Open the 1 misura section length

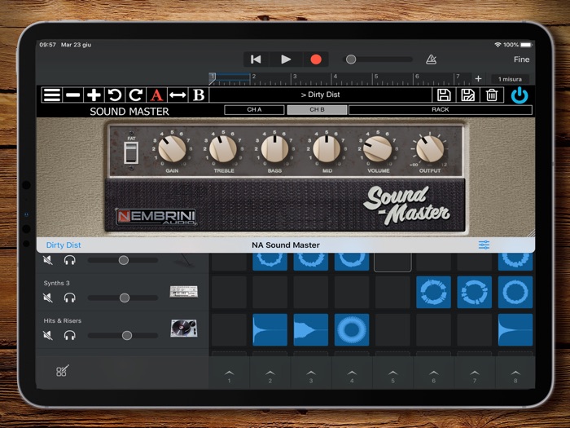click(x=510, y=79)
